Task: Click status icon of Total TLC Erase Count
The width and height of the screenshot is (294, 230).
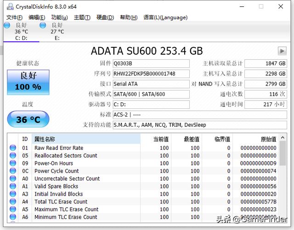Action: (13, 202)
